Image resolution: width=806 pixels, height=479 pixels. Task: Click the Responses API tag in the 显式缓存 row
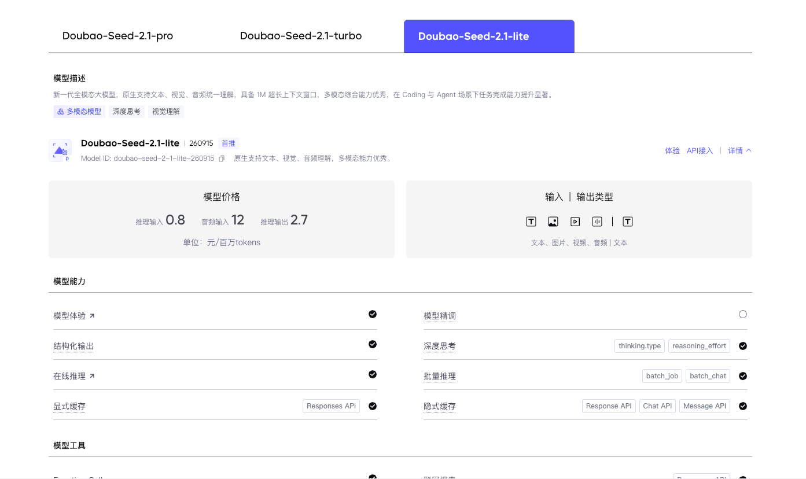pyautogui.click(x=331, y=406)
